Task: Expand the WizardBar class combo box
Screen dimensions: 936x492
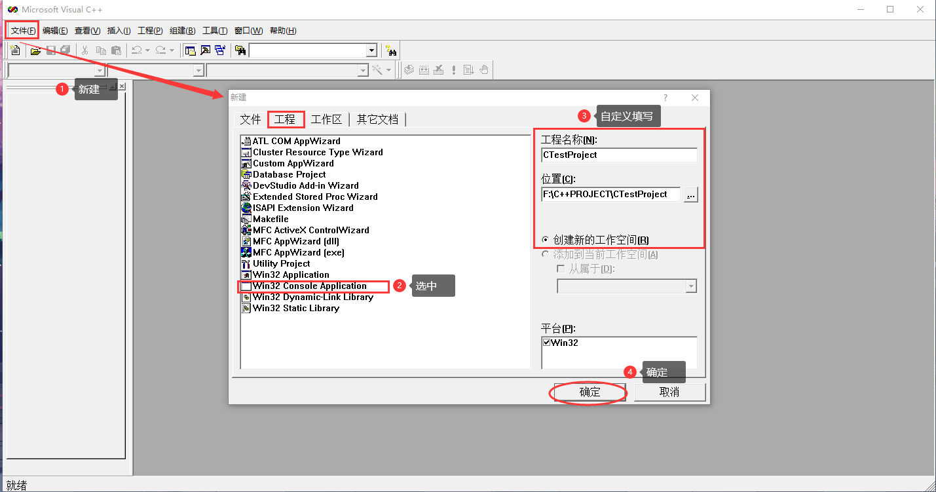Action: pyautogui.click(x=100, y=70)
